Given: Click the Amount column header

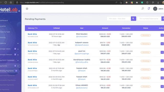Looking at the screenshot, I should pos(105,28).
